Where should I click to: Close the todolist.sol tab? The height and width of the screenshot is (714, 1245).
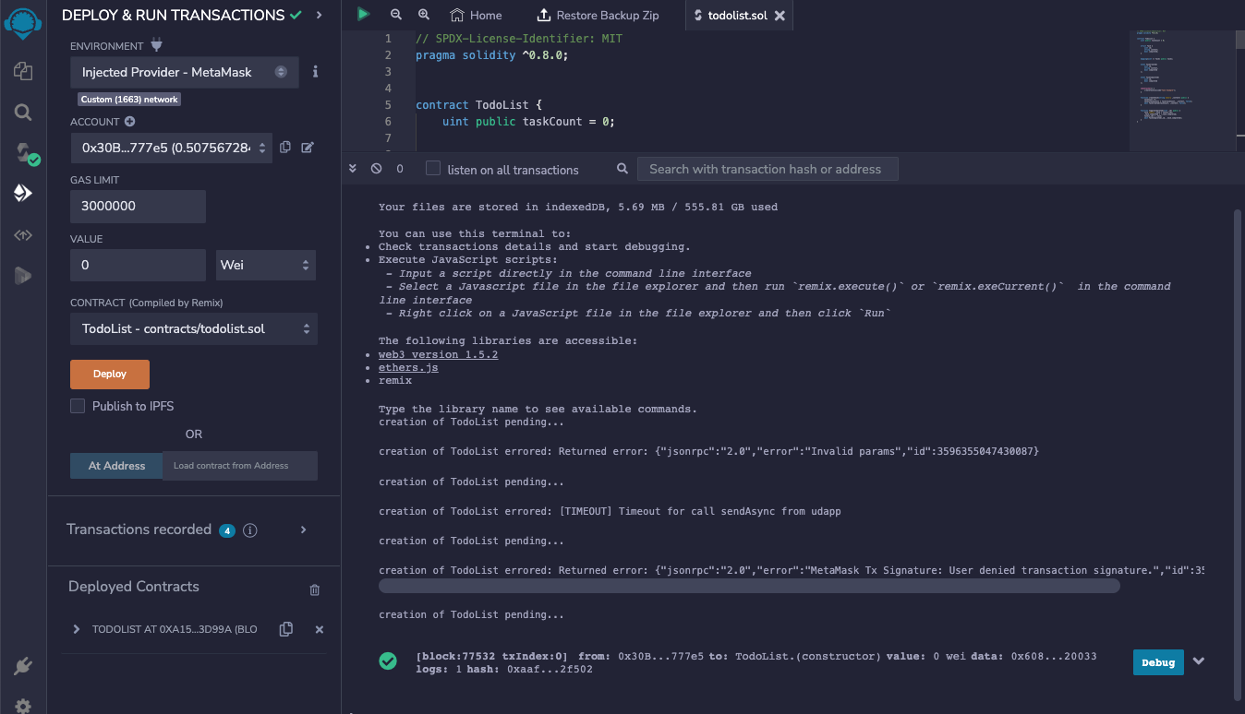pyautogui.click(x=780, y=16)
